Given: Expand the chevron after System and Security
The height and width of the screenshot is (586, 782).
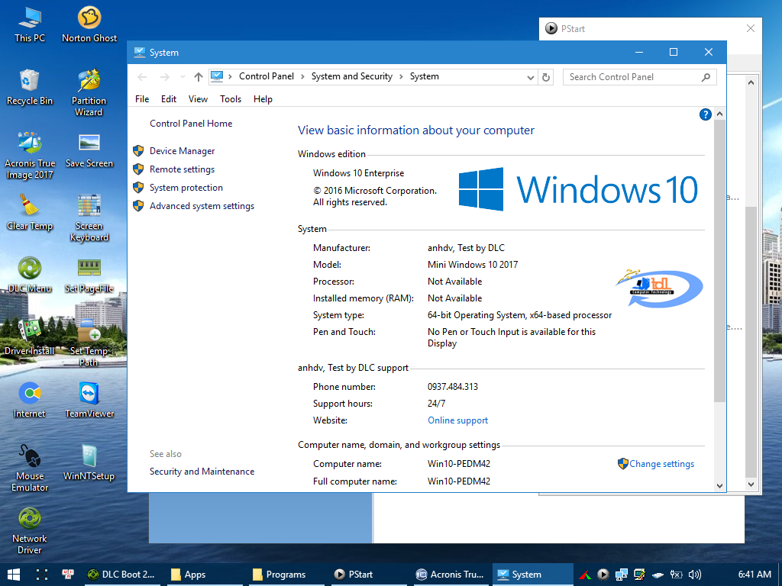Looking at the screenshot, I should pos(401,77).
